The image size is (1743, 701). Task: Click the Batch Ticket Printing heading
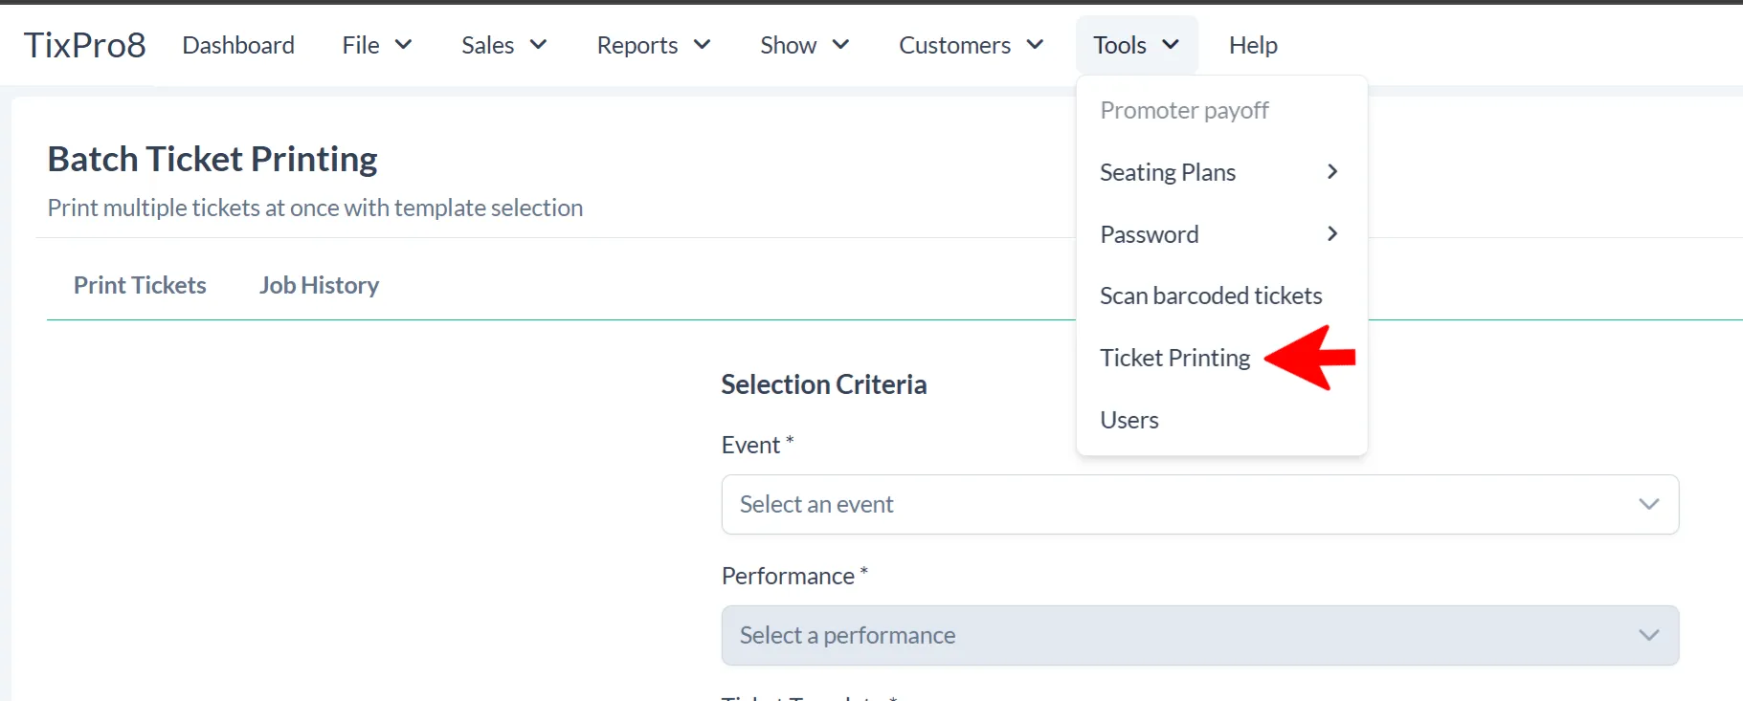(212, 159)
